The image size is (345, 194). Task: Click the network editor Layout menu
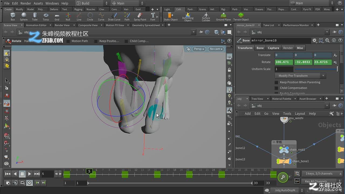tap(300, 114)
